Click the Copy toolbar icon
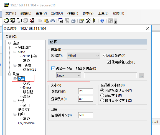The width and height of the screenshot is (160, 135). (x=40, y=21)
